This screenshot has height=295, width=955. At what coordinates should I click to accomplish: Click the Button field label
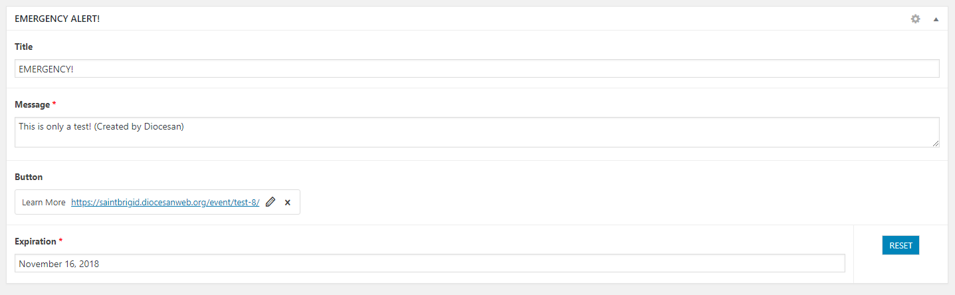(29, 177)
